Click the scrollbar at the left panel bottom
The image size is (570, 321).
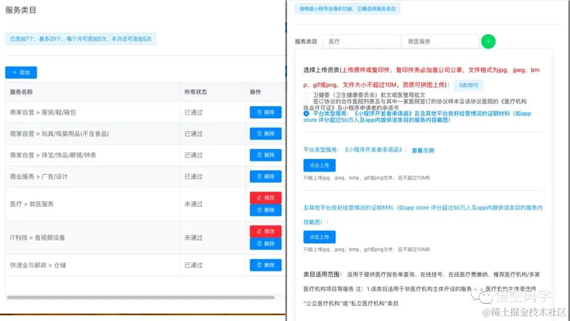(140, 298)
